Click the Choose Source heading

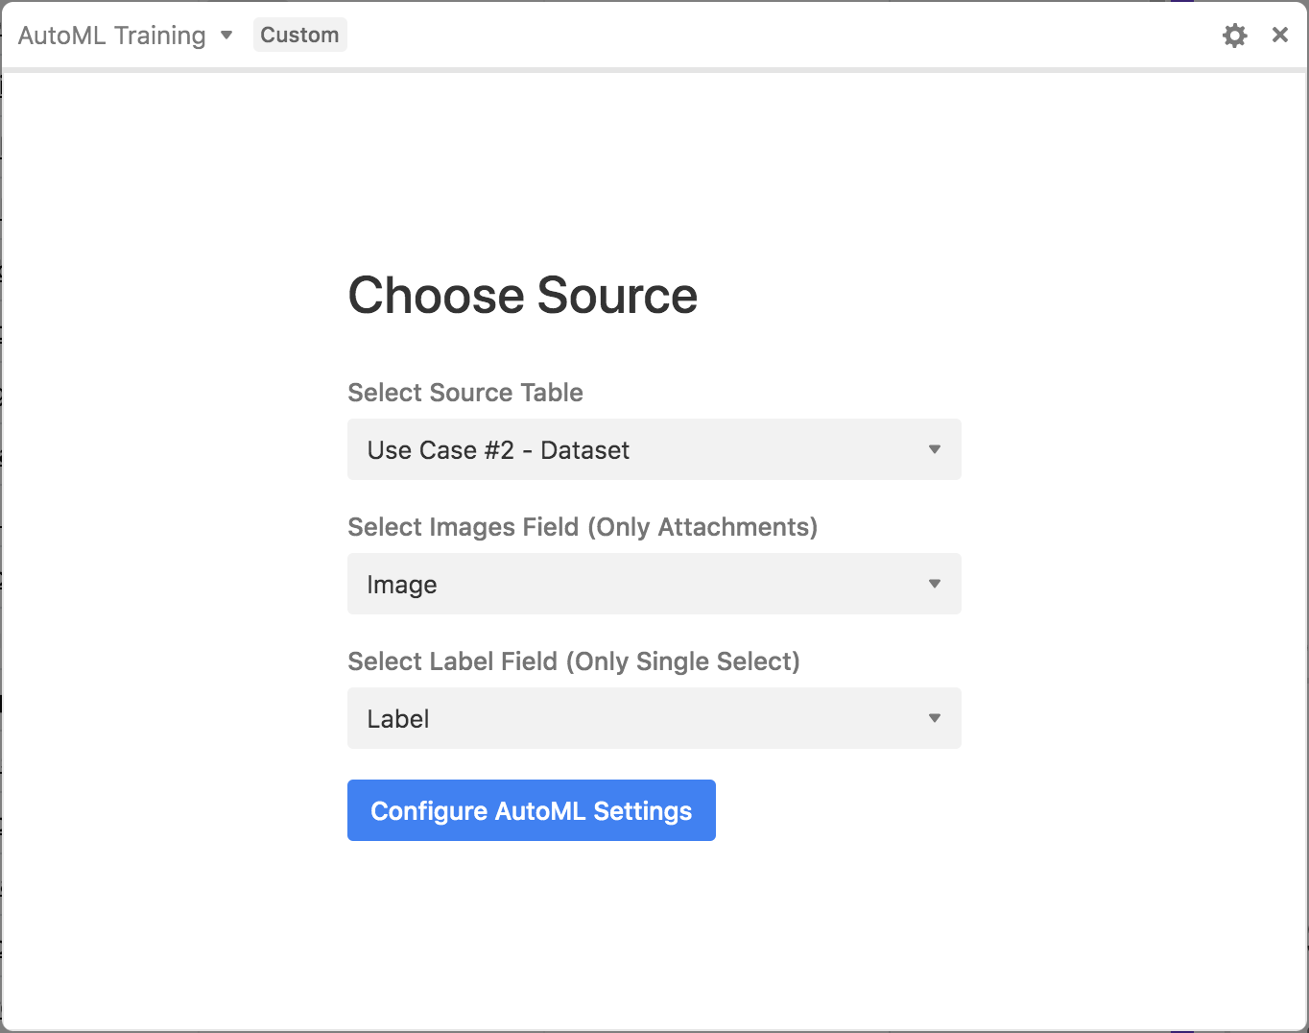522,295
